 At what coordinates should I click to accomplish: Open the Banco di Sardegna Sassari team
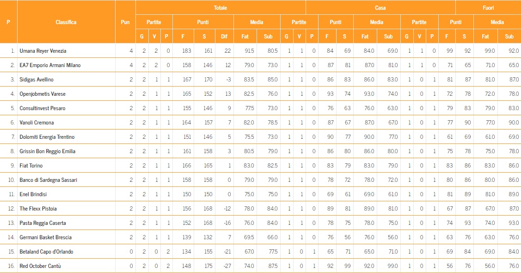[x=48, y=180]
